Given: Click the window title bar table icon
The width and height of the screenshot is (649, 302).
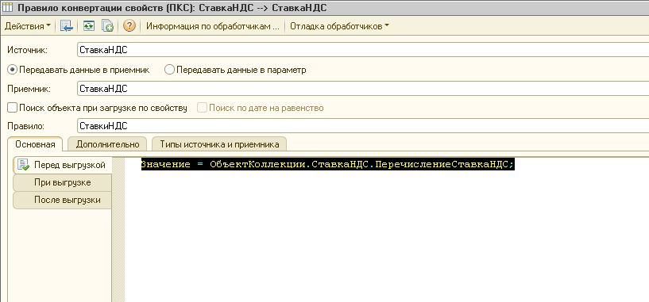Looking at the screenshot, I should pyautogui.click(x=7, y=7).
